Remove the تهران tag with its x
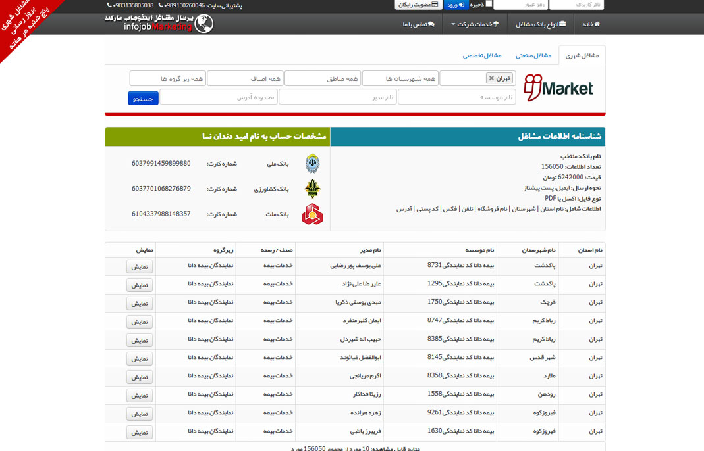 [491, 78]
